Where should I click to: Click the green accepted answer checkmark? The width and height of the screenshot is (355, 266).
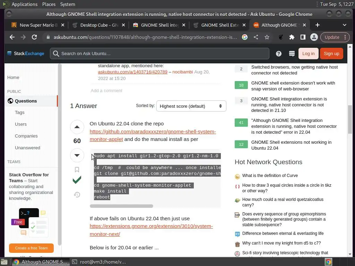click(x=77, y=180)
